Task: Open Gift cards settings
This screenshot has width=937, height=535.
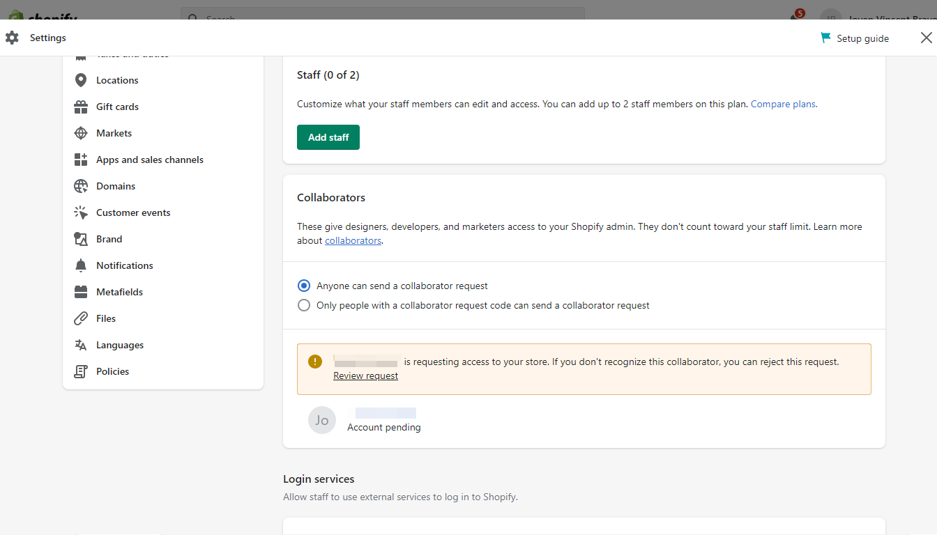Action: coord(116,106)
